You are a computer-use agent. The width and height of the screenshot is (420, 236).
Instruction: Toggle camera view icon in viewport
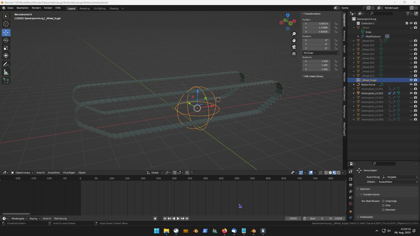point(294,47)
